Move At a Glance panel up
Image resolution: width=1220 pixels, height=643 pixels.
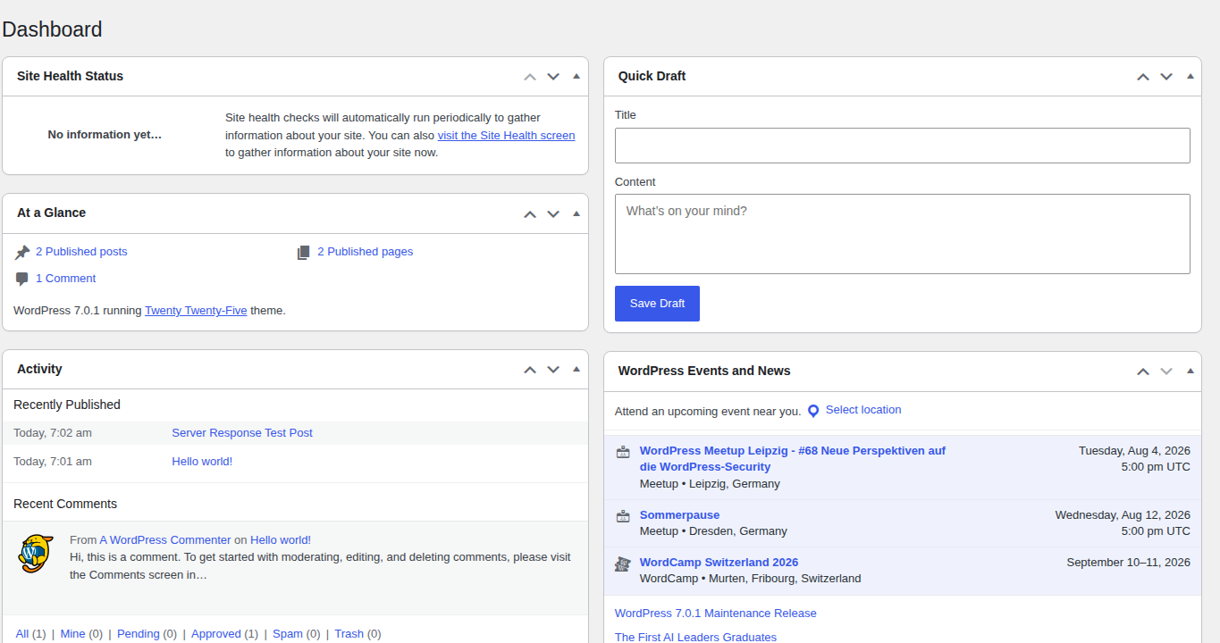[530, 213]
